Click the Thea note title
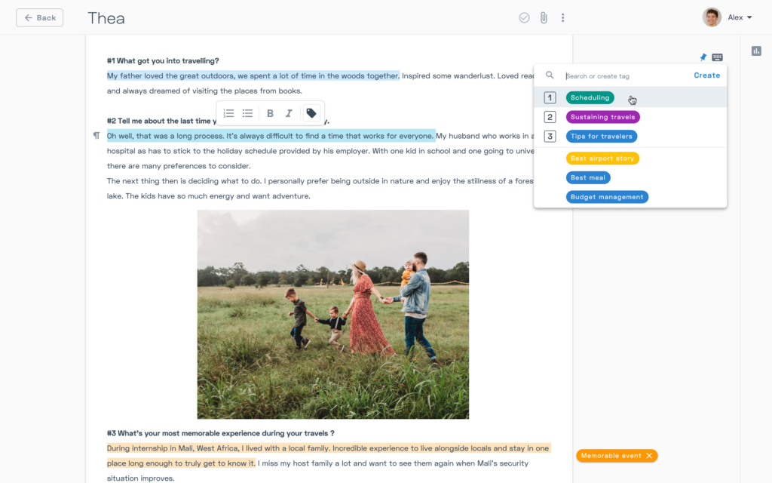This screenshot has height=483, width=772. tap(106, 18)
